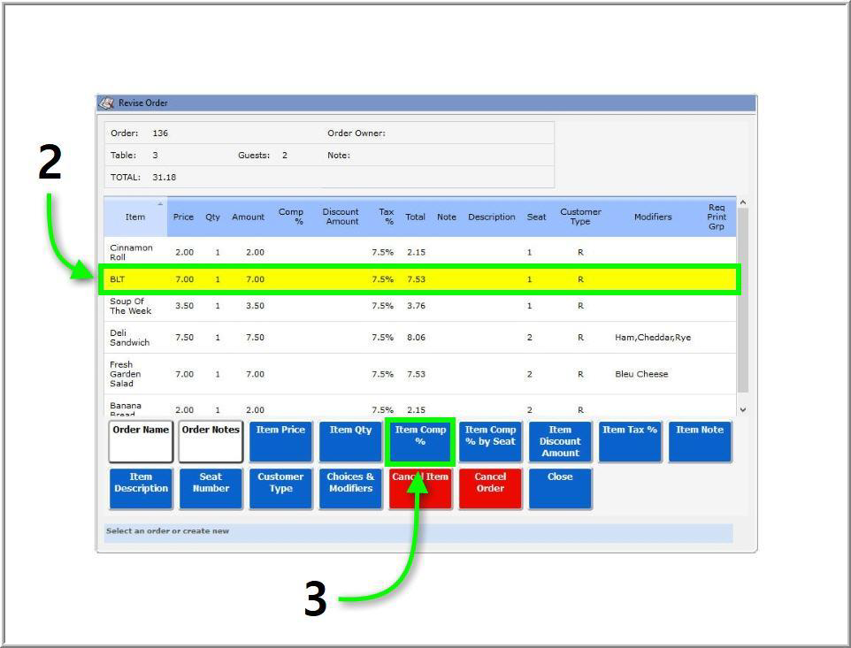Click the Item Qty button
Viewport: 851px width, 648px height.
tap(350, 441)
